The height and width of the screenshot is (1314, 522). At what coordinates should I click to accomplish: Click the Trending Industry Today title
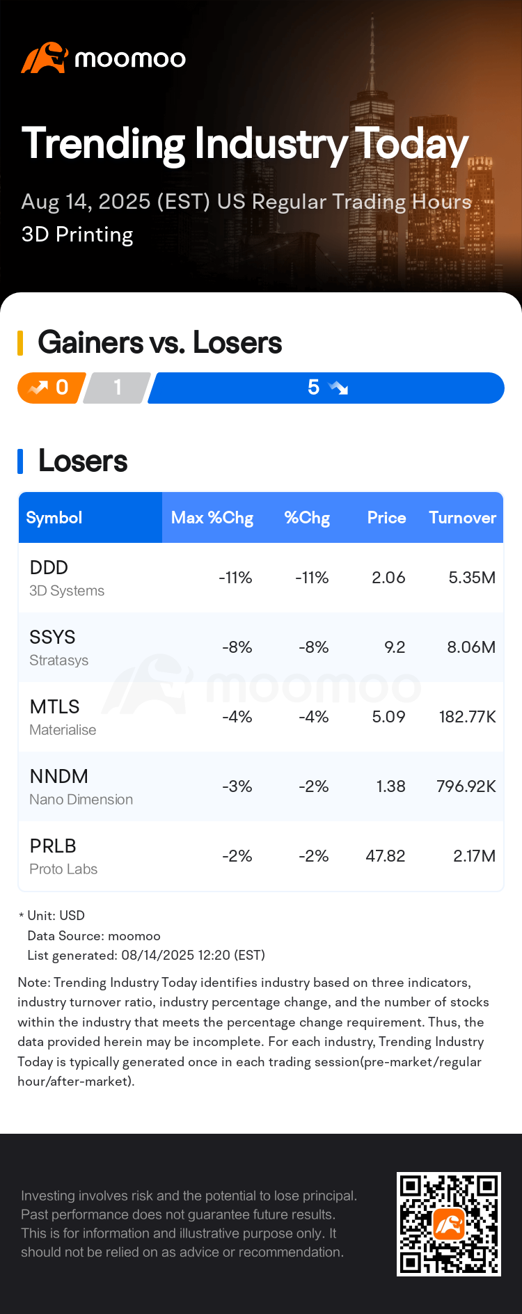point(245,145)
